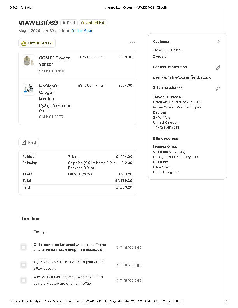
Task: Click the Paid receipt icon
Action: coord(24,143)
